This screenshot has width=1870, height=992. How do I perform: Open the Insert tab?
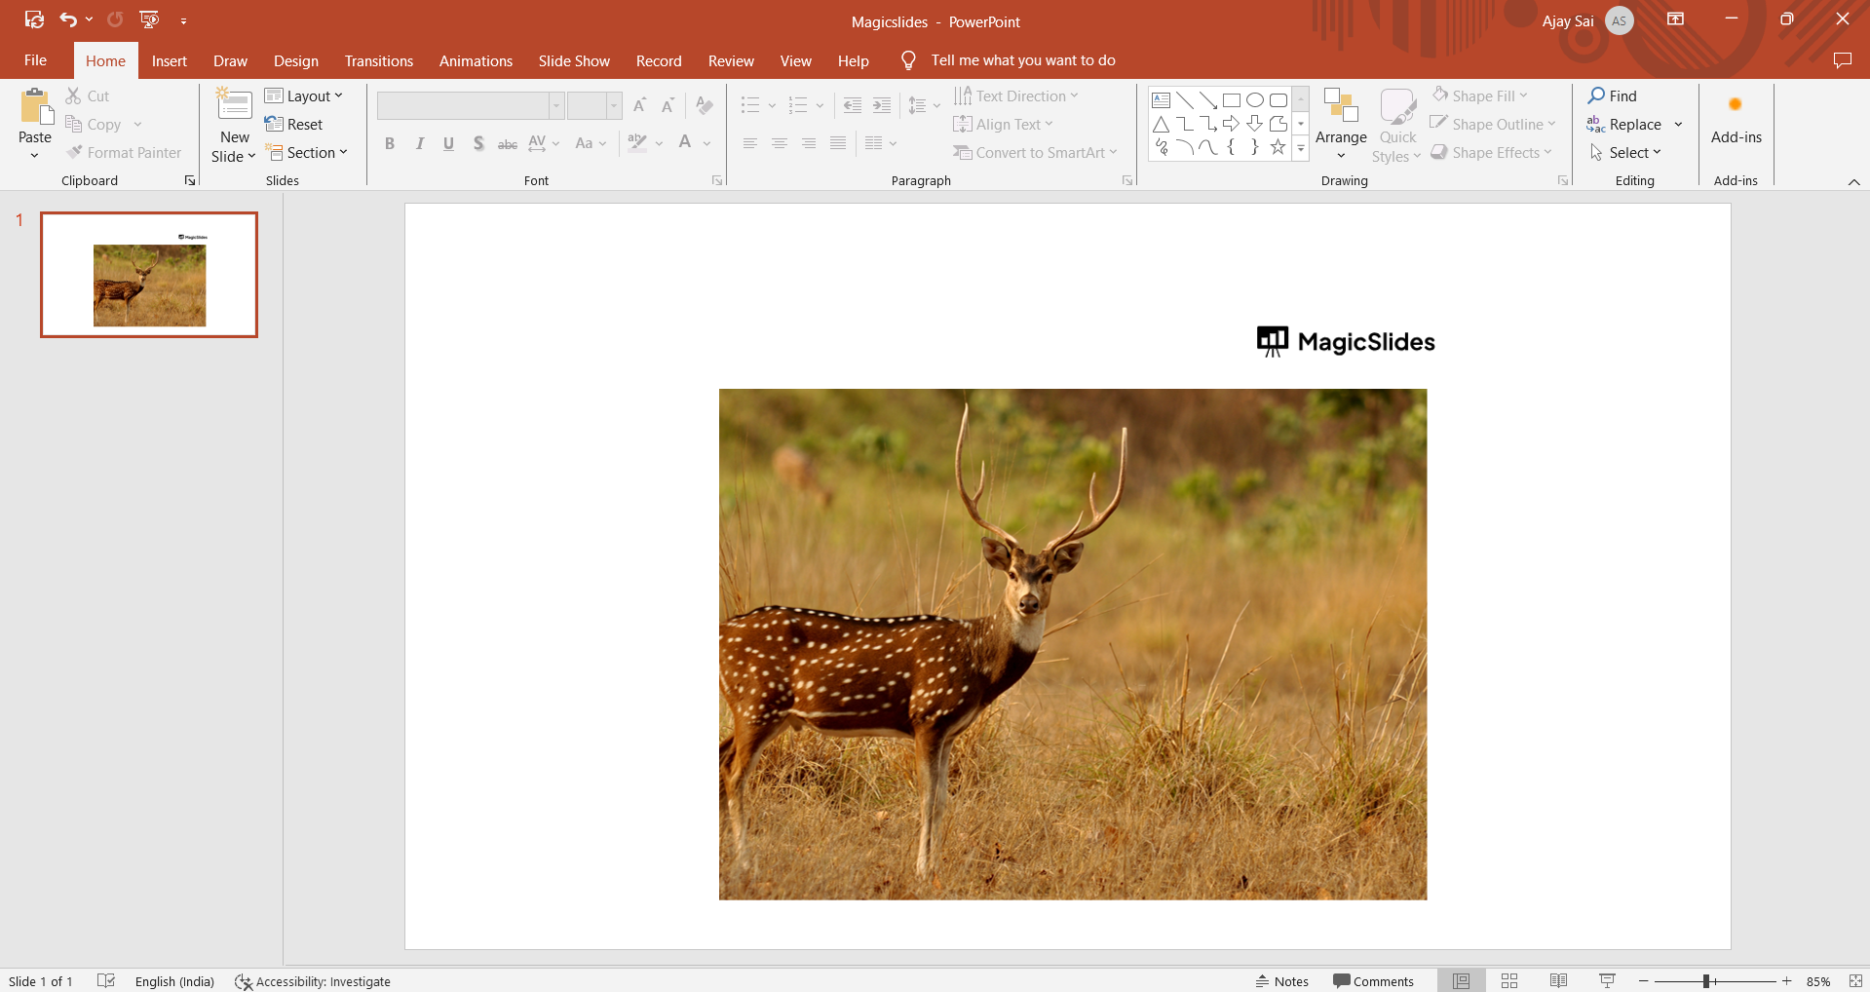tap(169, 60)
